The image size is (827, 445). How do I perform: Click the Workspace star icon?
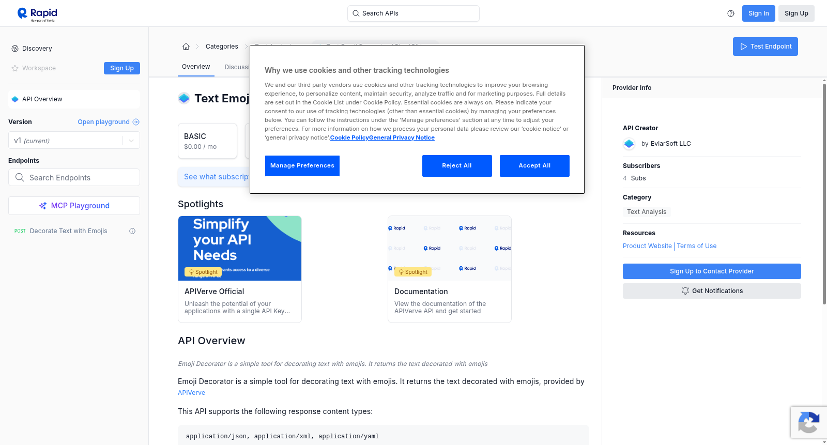15,68
